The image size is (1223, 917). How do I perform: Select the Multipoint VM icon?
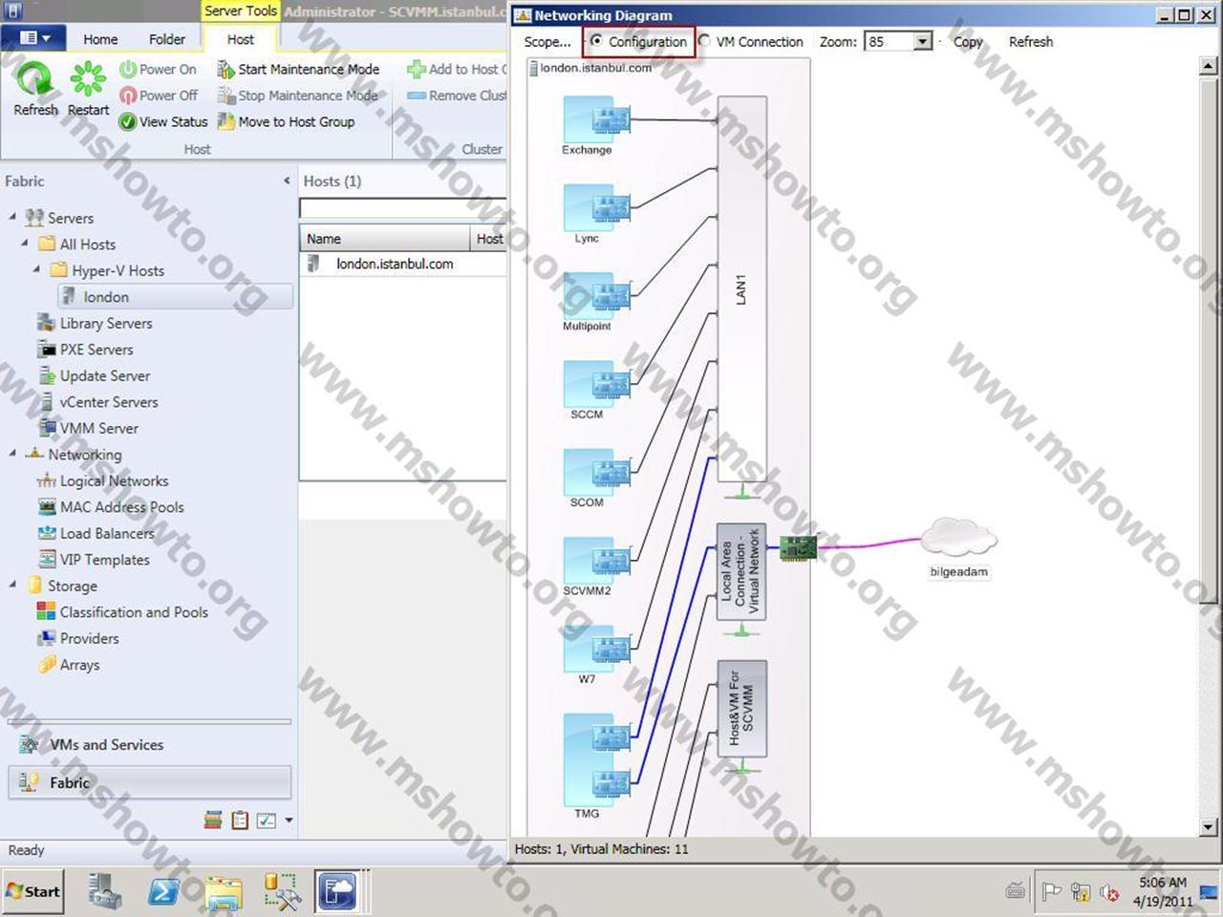pos(596,295)
